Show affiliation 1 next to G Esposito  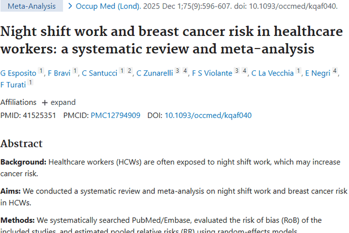(x=41, y=71)
